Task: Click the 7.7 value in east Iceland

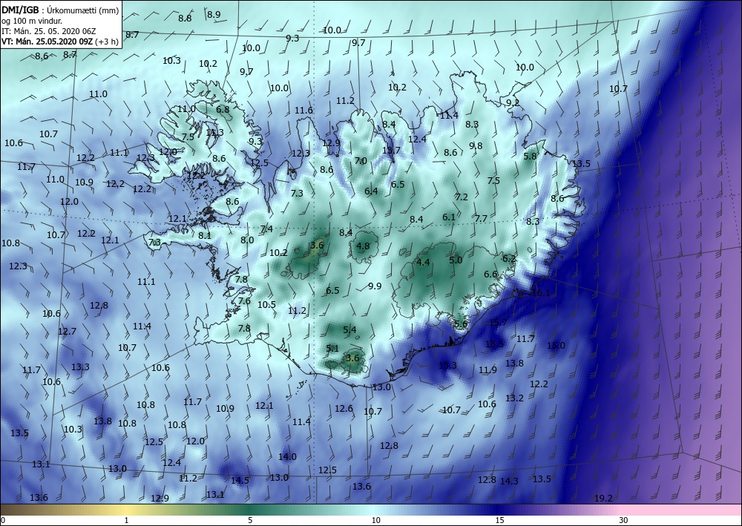Action: click(482, 219)
